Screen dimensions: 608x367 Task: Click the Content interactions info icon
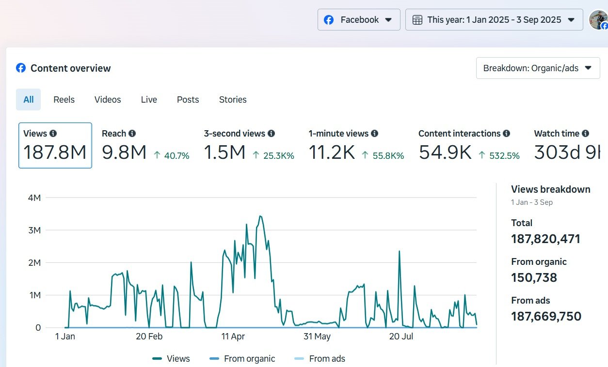[506, 134]
